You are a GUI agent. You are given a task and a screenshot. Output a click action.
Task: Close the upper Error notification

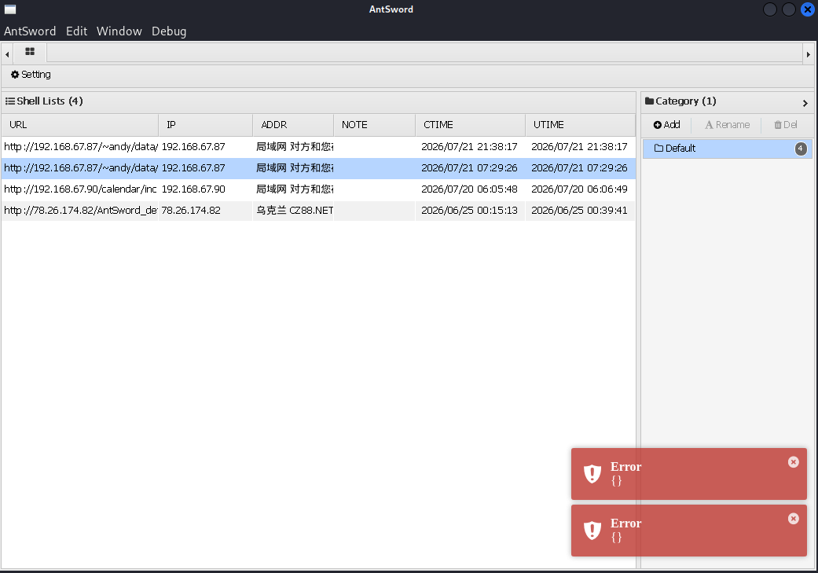(794, 462)
